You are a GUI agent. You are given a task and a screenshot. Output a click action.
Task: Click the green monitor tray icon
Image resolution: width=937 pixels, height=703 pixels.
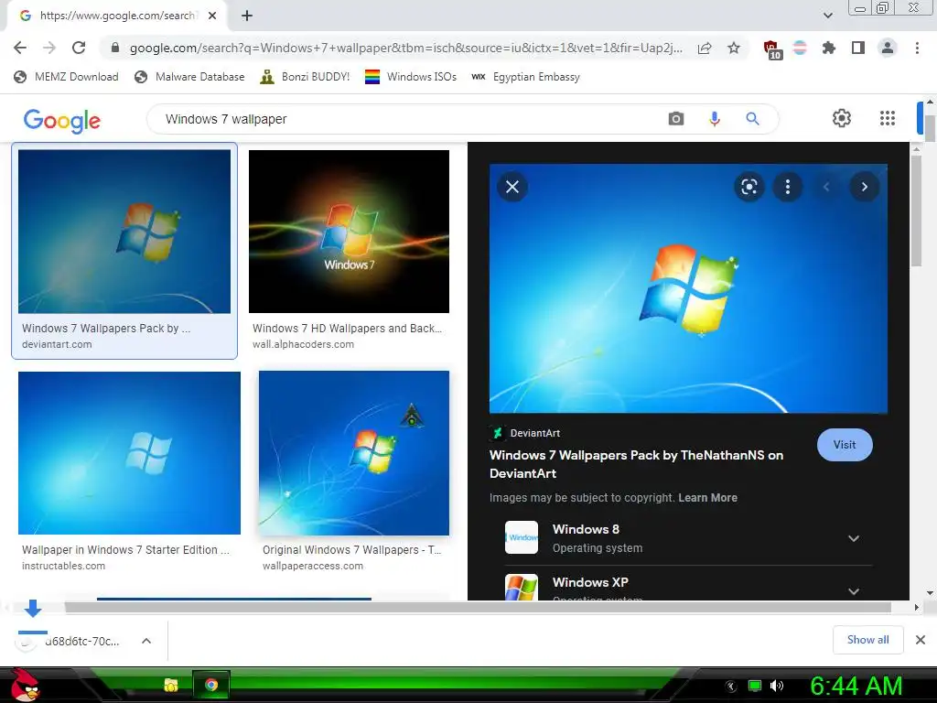(755, 686)
